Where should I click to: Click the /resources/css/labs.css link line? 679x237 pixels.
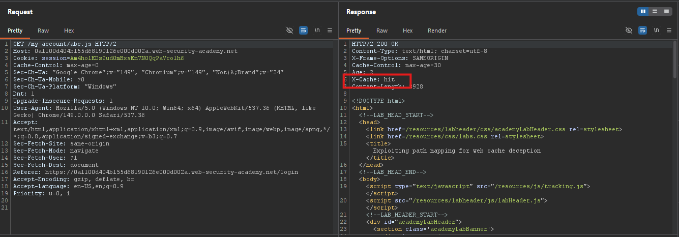click(x=455, y=137)
